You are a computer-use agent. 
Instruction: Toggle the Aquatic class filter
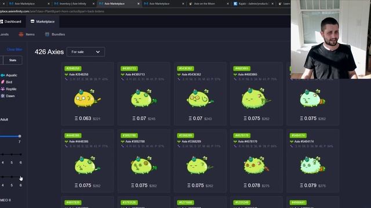coord(9,75)
